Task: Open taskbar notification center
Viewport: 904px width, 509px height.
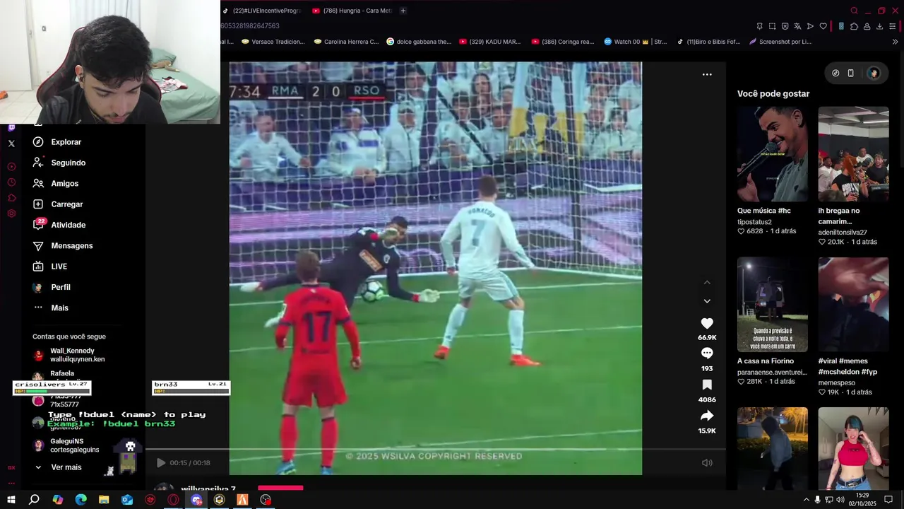Action: (x=888, y=500)
